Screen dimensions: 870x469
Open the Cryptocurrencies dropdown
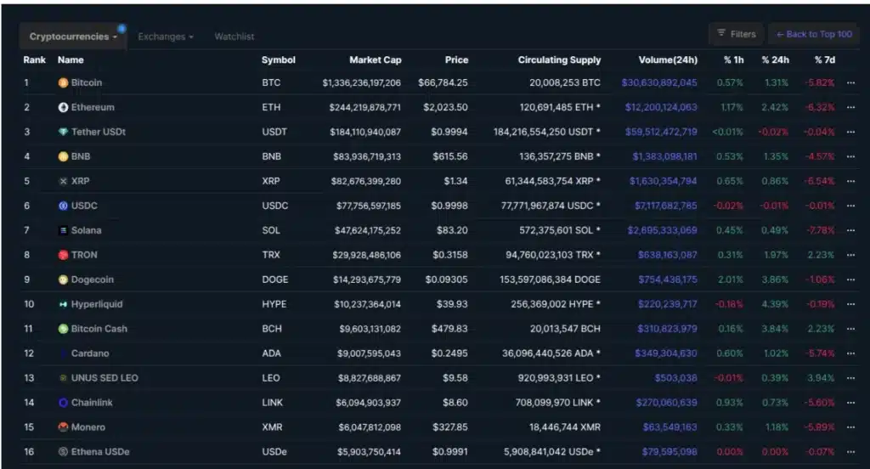(x=73, y=37)
